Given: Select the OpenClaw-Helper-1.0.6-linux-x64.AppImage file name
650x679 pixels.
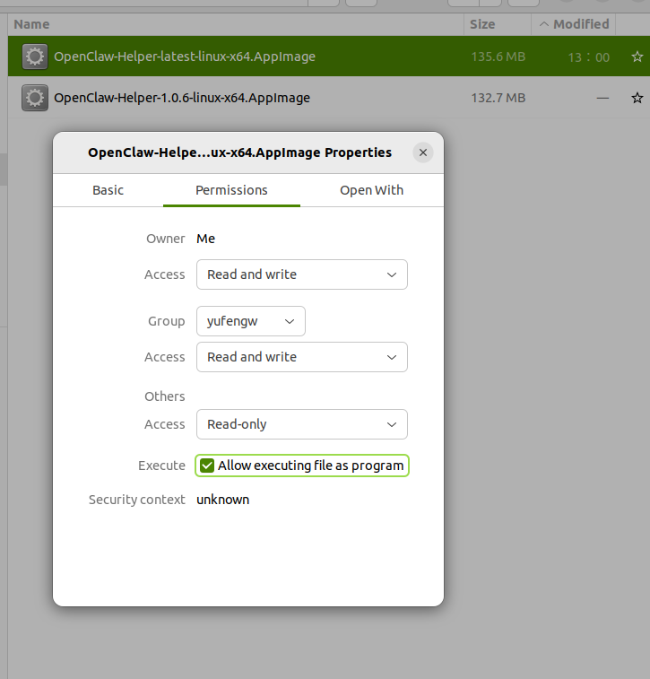Looking at the screenshot, I should click(x=182, y=98).
